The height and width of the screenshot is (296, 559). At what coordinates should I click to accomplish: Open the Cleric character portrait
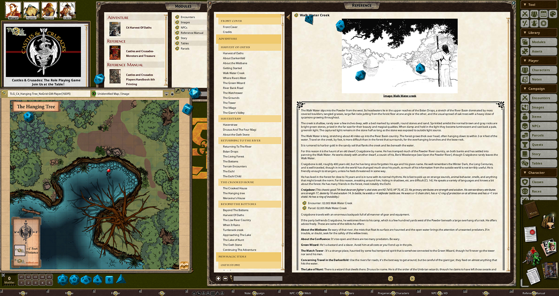[x=68, y=10]
